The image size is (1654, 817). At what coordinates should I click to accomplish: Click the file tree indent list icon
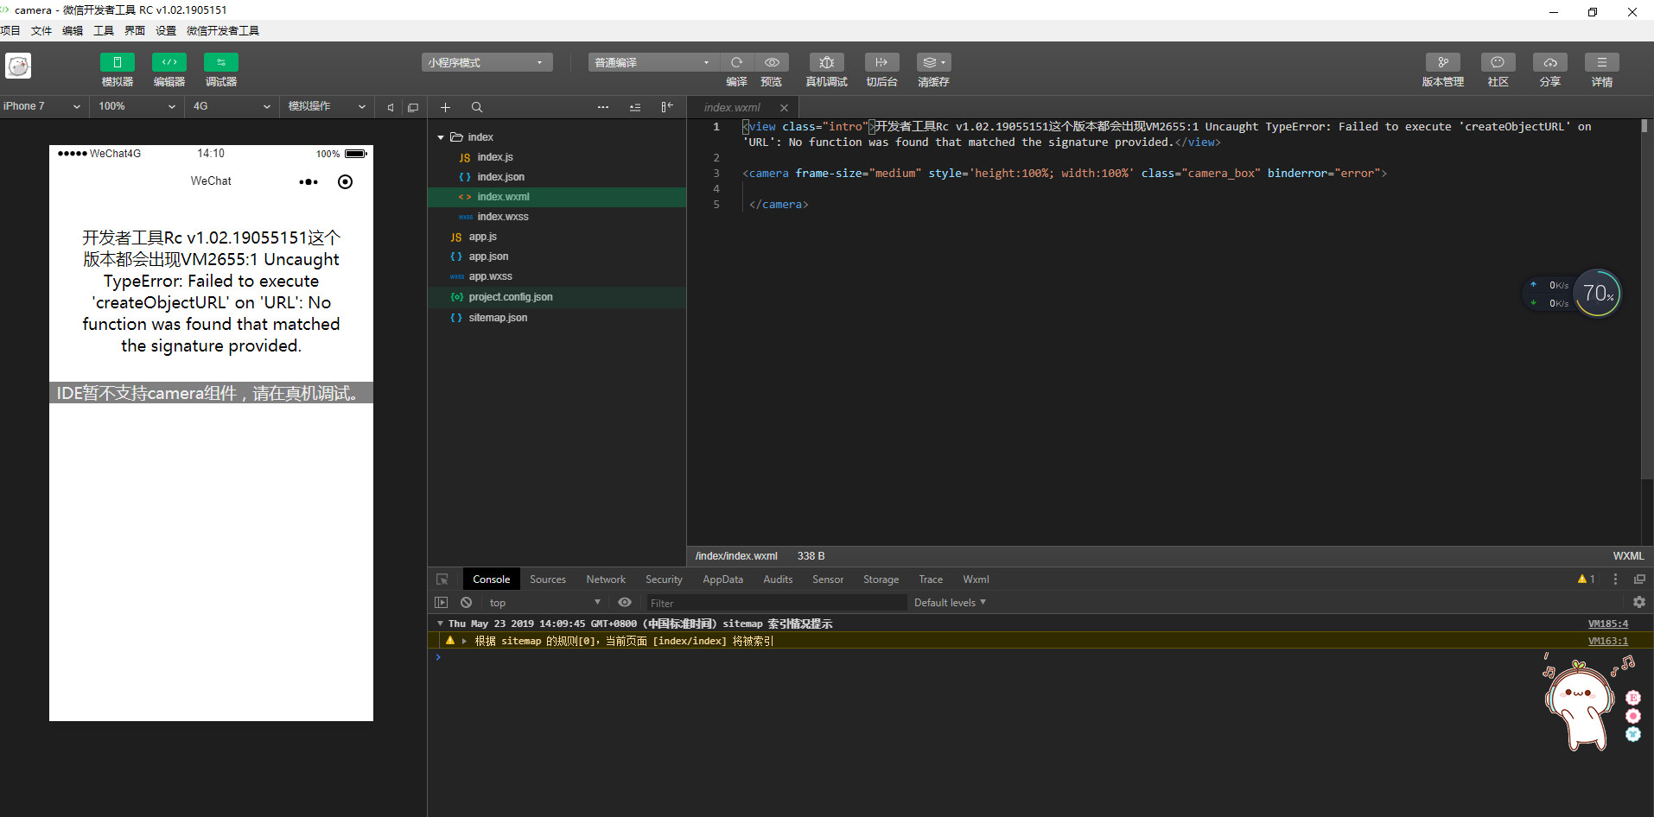pos(635,107)
